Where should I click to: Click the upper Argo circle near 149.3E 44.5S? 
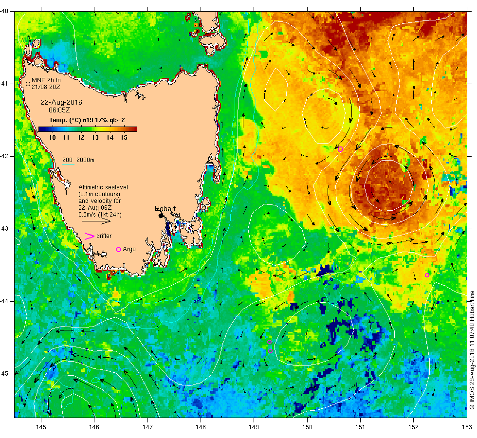click(x=269, y=342)
